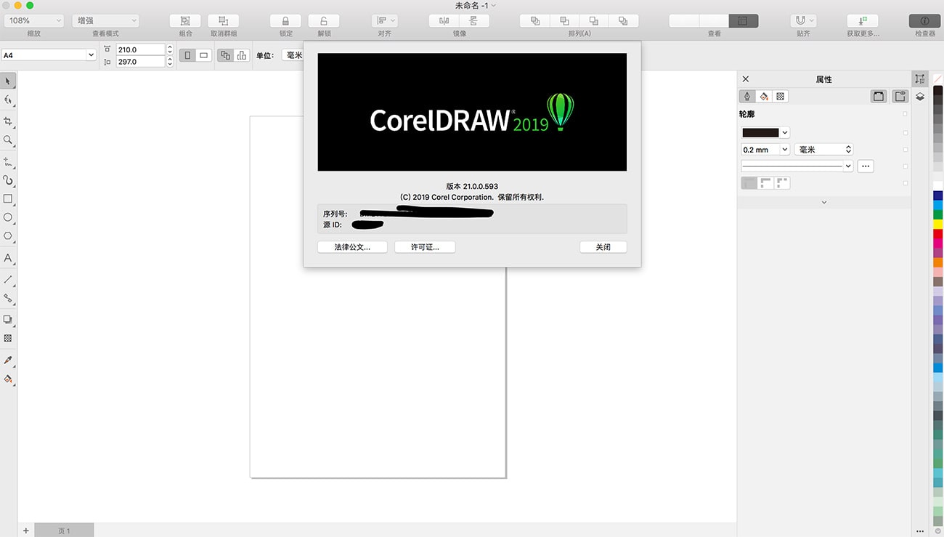Screen dimensions: 944x537
Task: Close the 属性 panel with X
Action: [746, 79]
